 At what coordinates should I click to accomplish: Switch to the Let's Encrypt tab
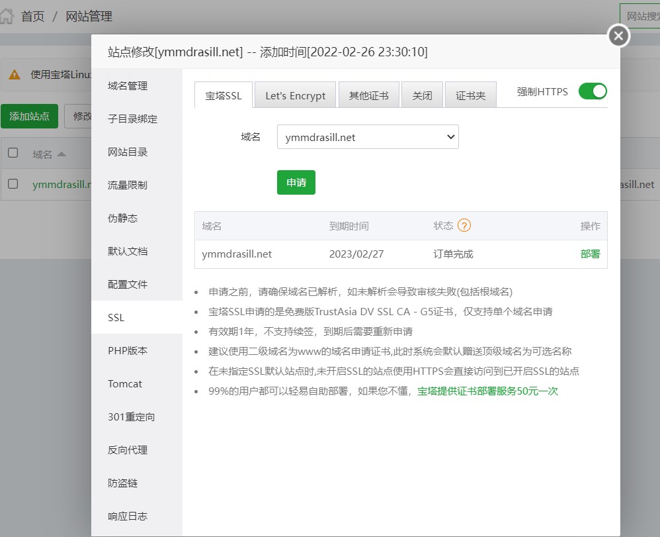click(295, 95)
